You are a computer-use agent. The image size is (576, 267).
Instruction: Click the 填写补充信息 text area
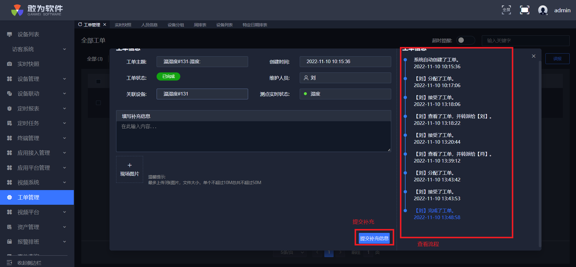[x=253, y=136]
